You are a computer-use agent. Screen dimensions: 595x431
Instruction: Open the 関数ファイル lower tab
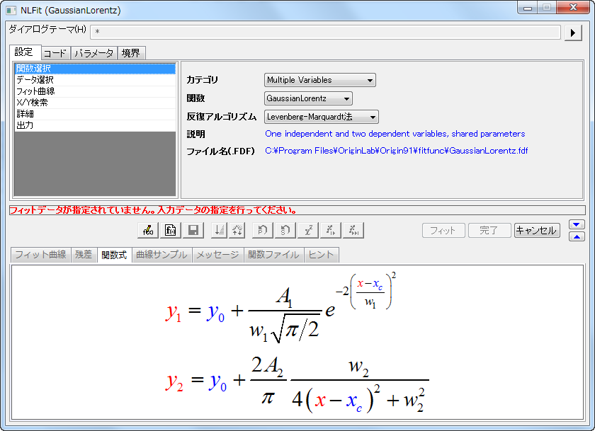pos(273,254)
